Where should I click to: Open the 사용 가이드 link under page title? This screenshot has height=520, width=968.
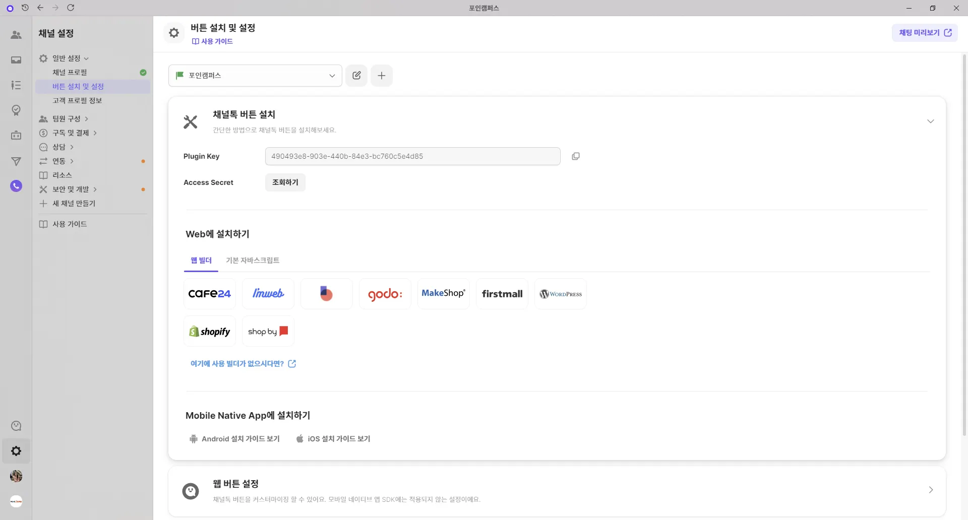click(212, 41)
